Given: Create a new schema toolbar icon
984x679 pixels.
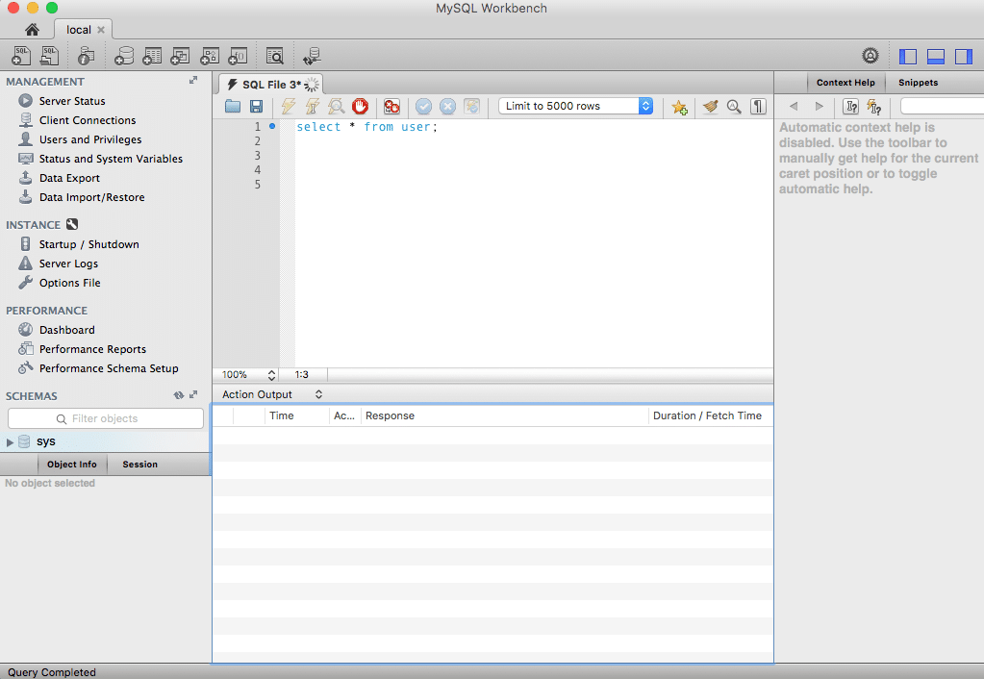Looking at the screenshot, I should click(124, 56).
